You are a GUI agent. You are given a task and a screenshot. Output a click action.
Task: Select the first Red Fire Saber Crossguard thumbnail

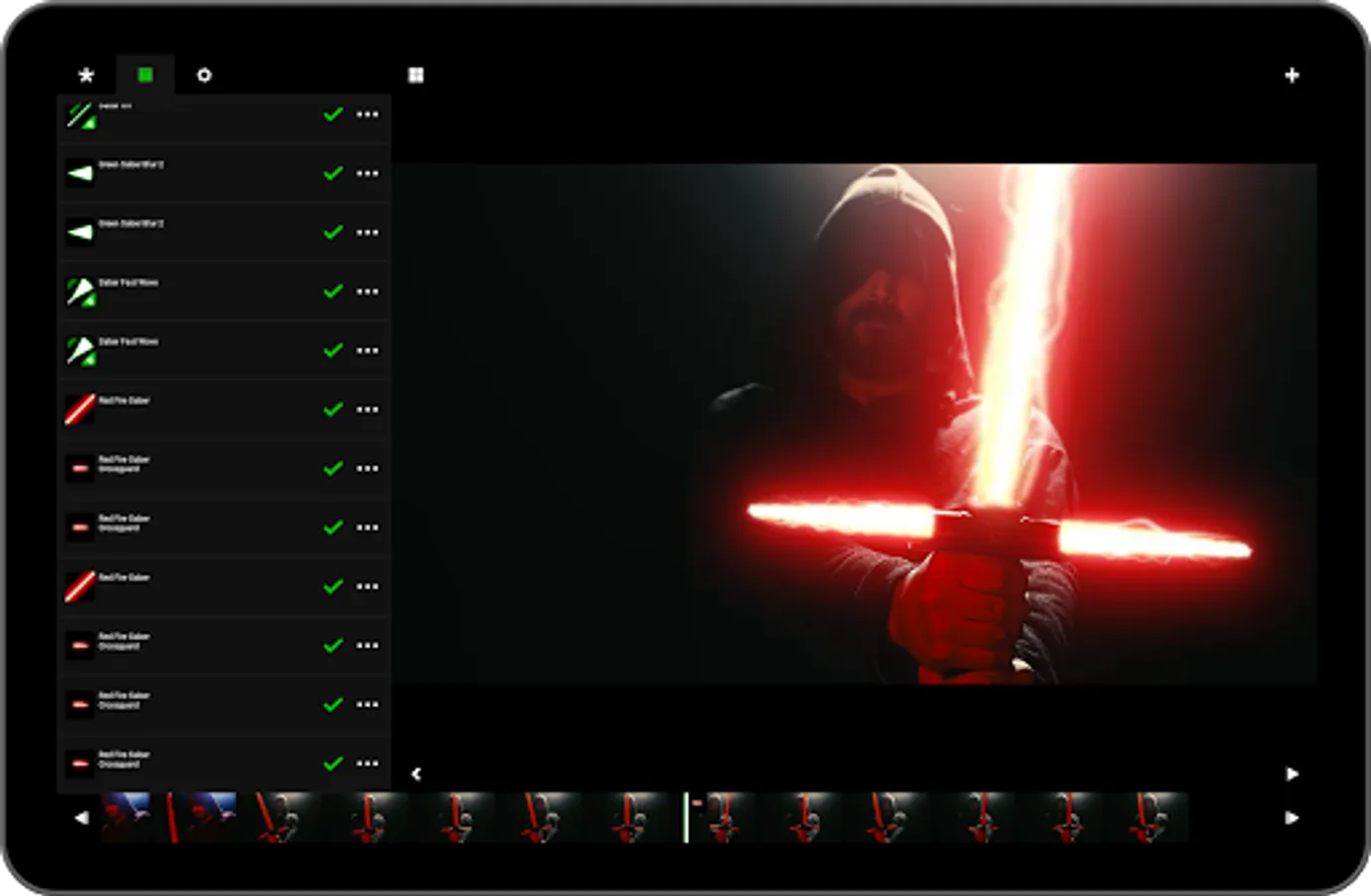[x=81, y=468]
